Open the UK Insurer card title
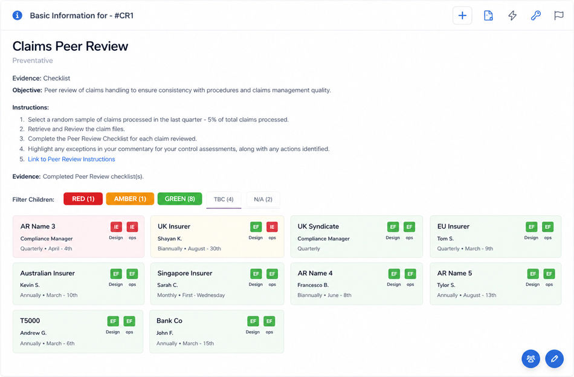 coord(174,227)
